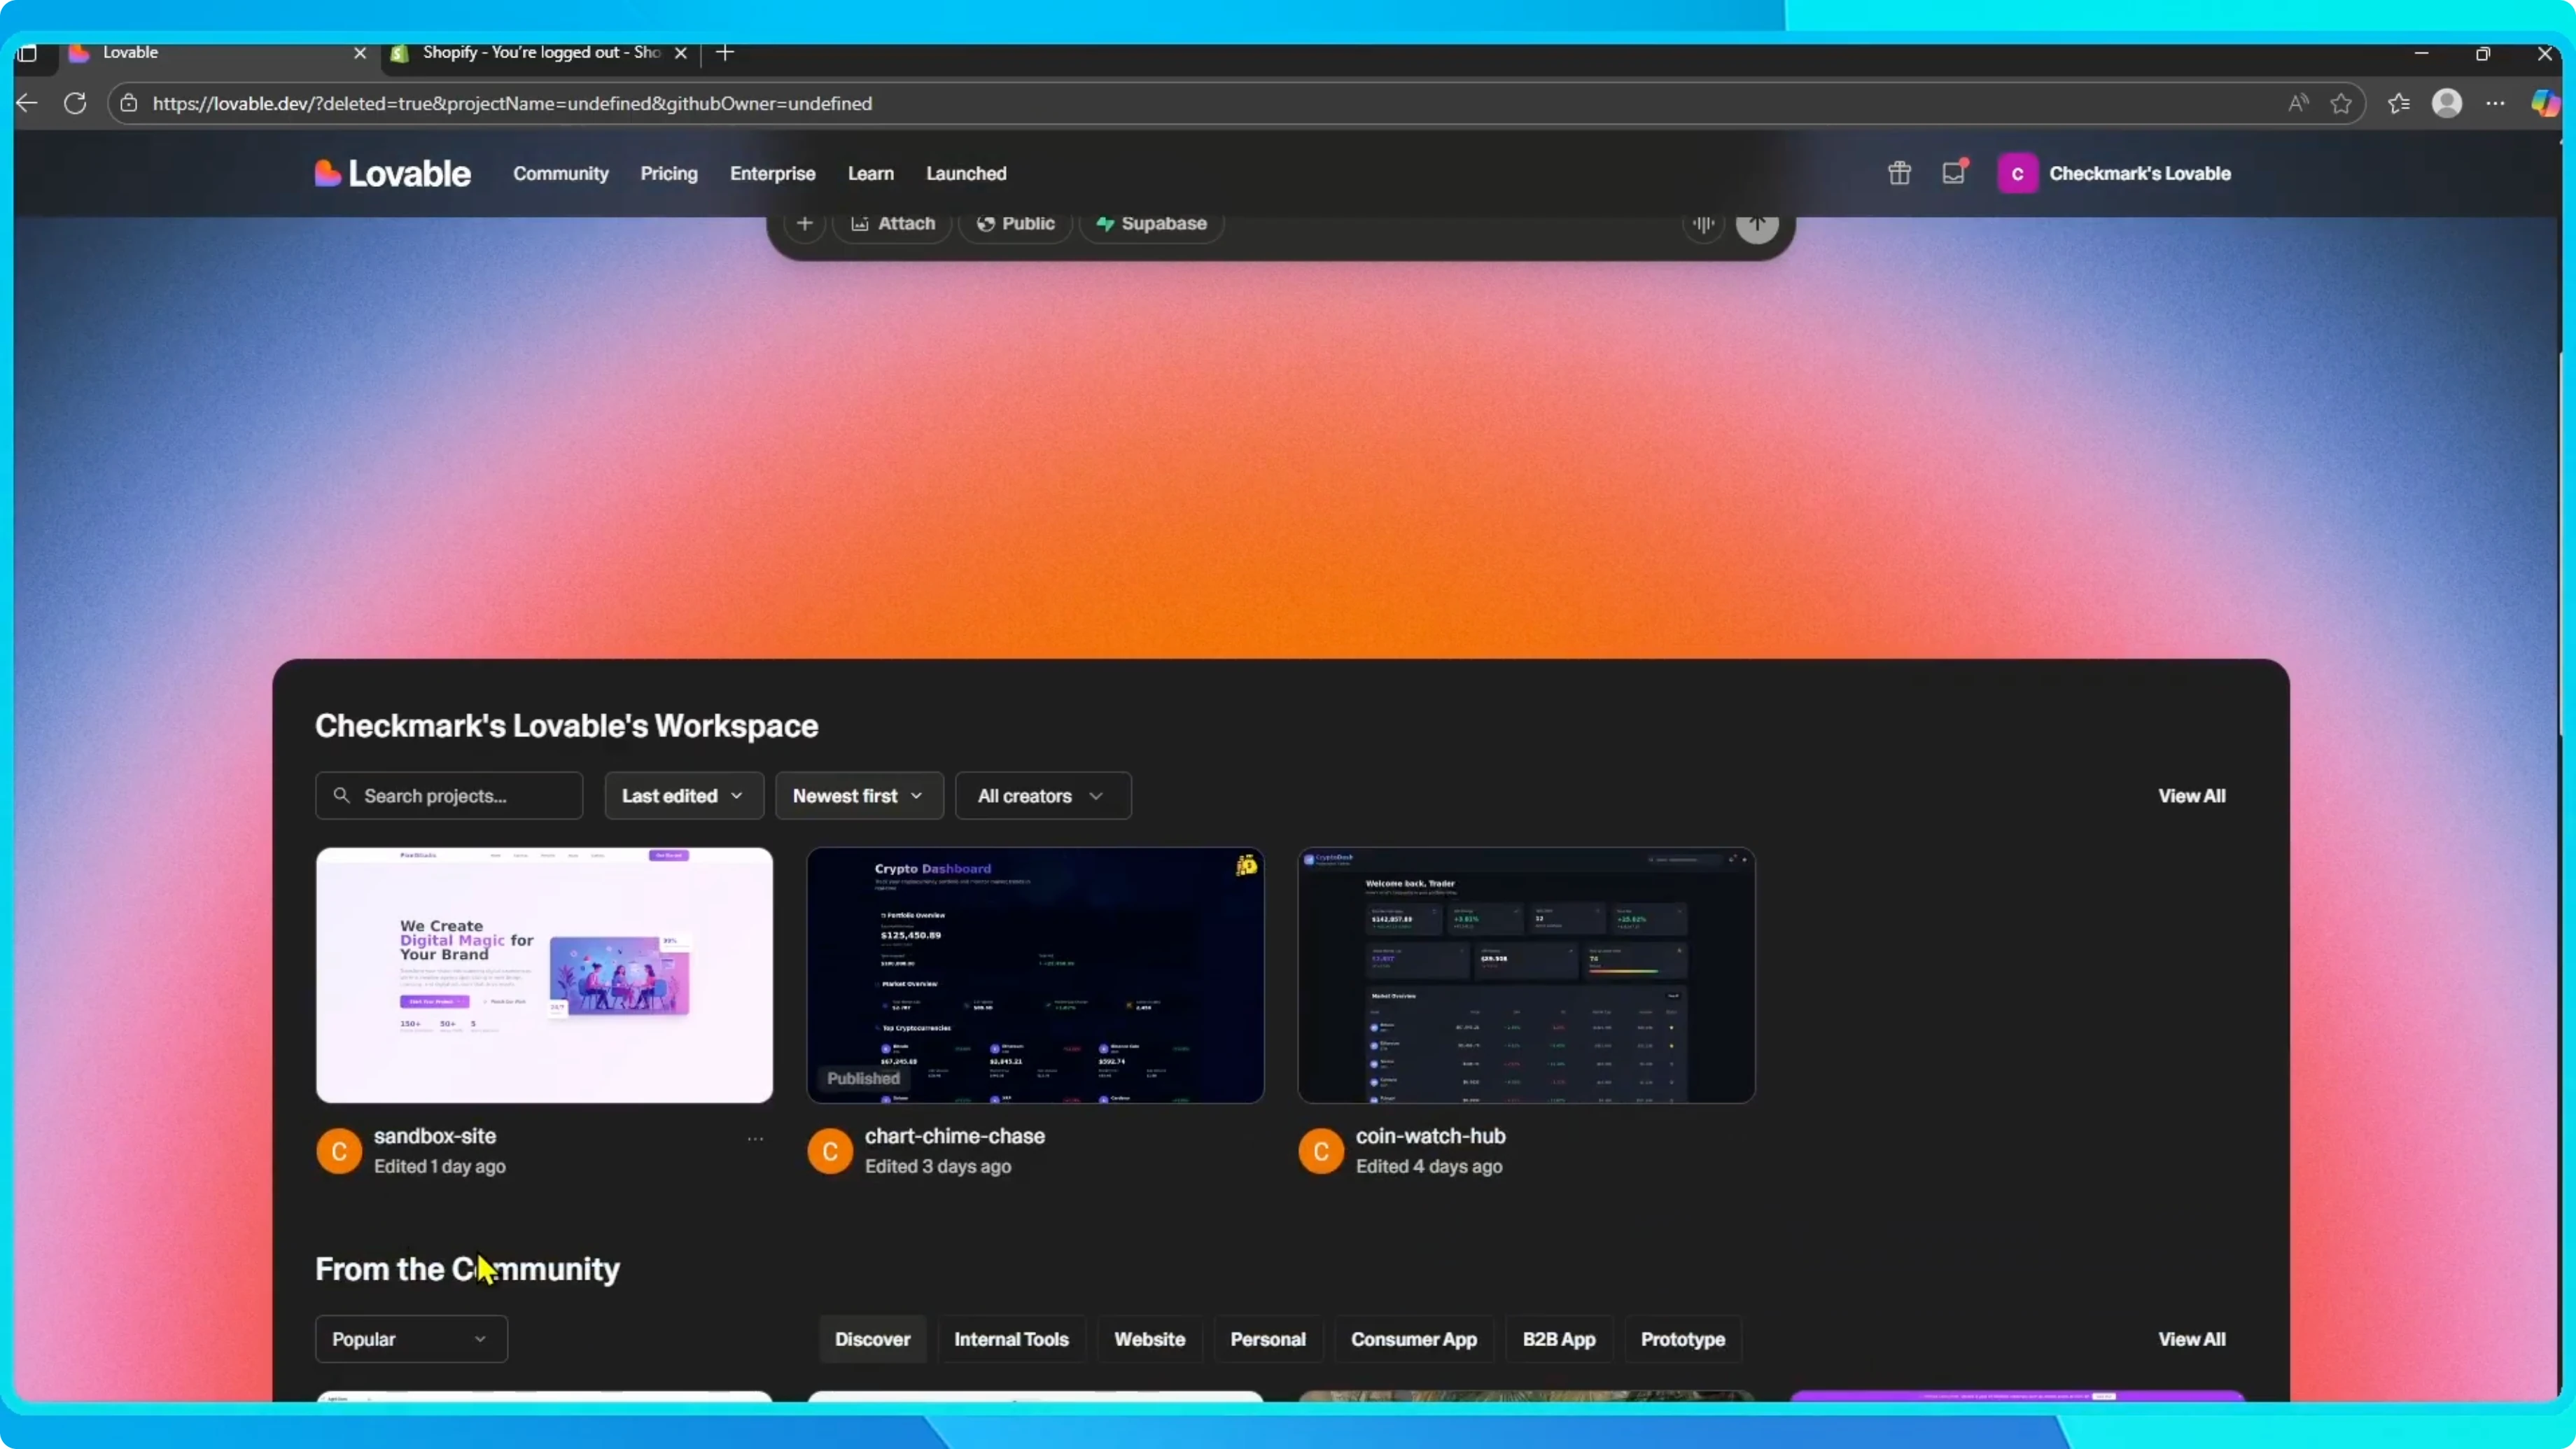Click the Checkmark's Lovable account name
The height and width of the screenshot is (1449, 2576).
pyautogui.click(x=2140, y=173)
